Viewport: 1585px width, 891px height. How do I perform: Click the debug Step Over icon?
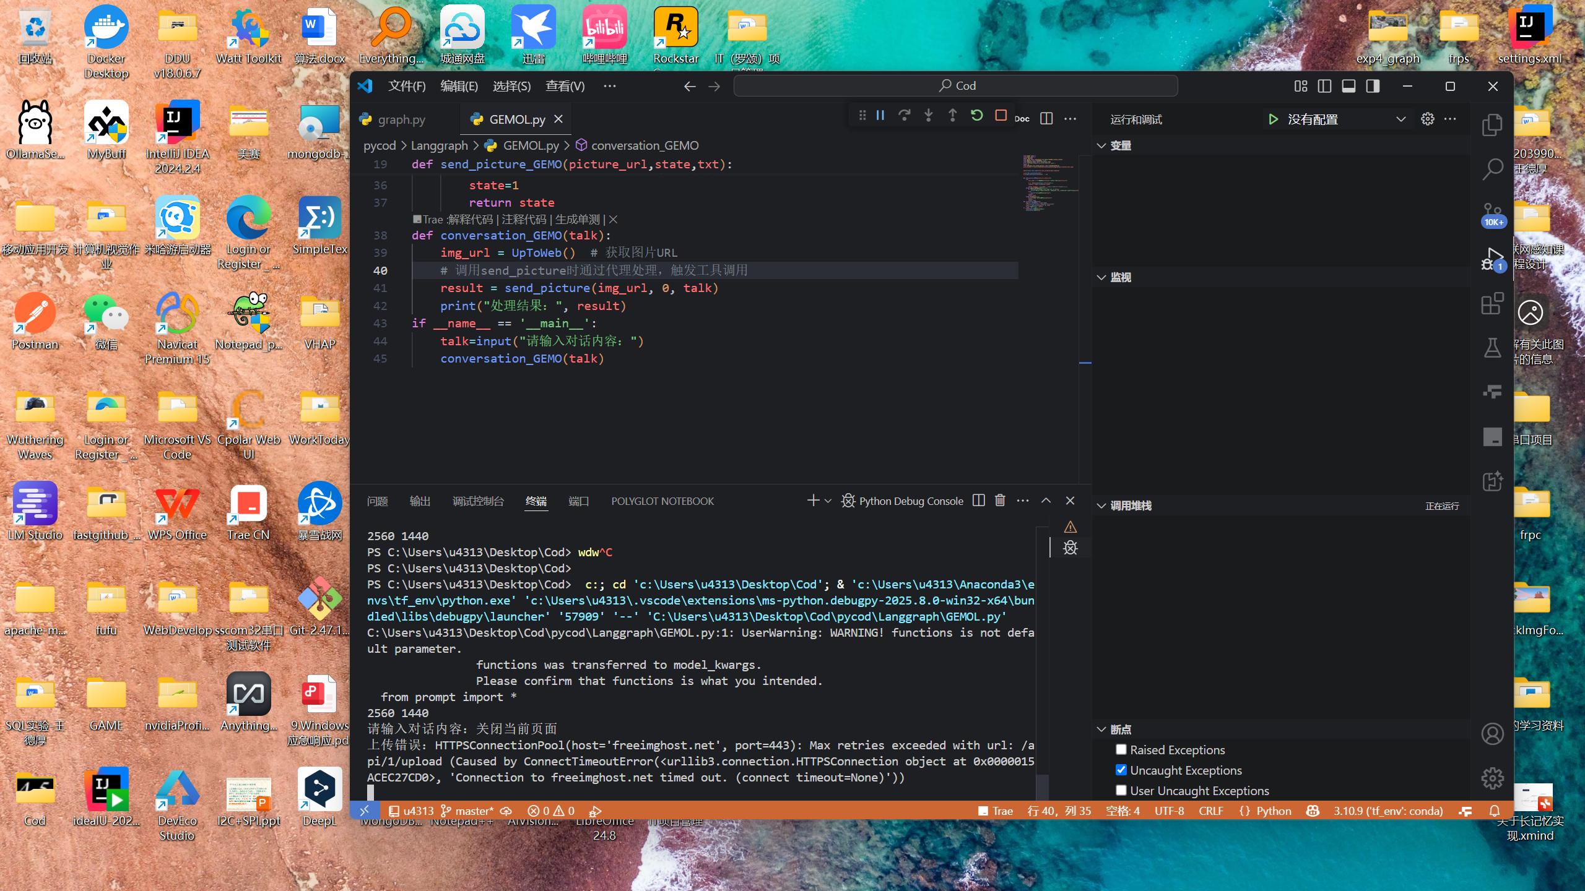[x=904, y=116]
